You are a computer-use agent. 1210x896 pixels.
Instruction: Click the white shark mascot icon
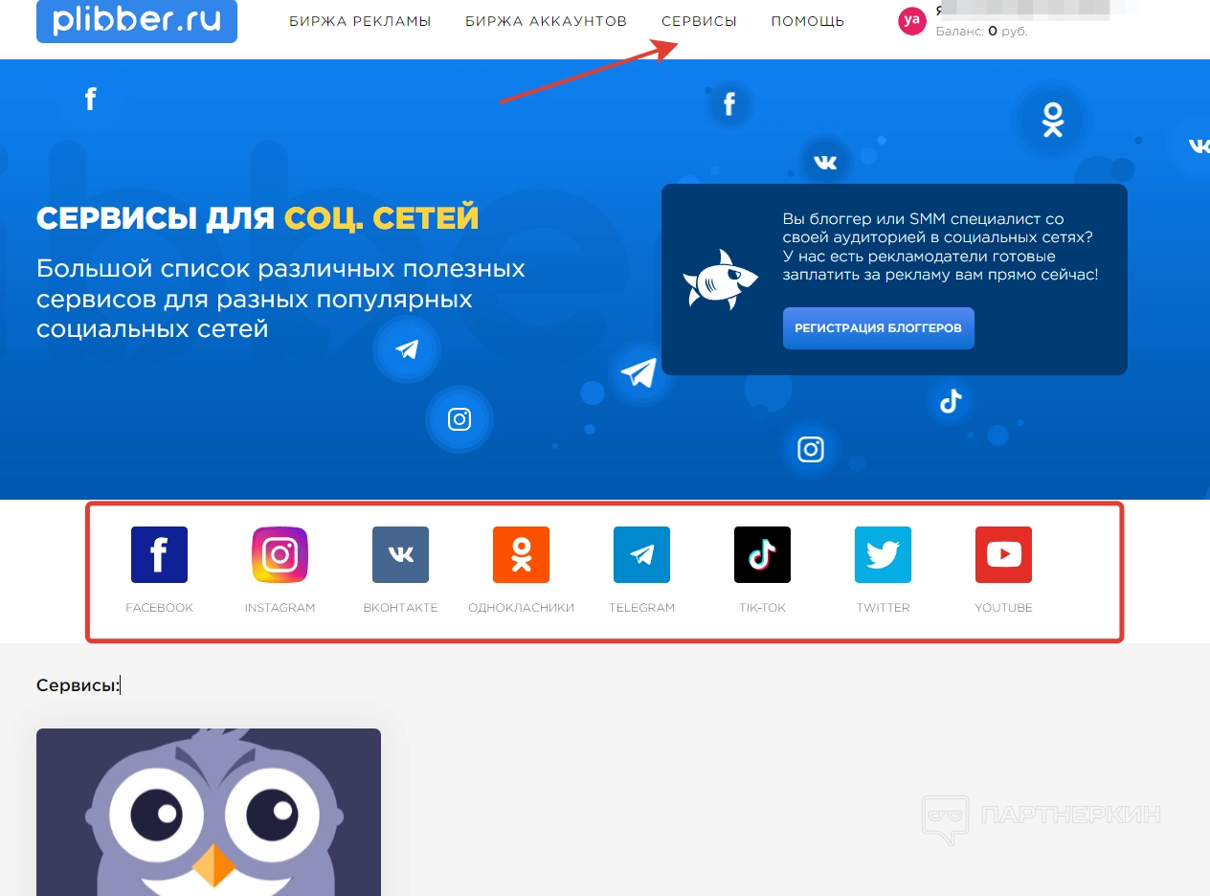pyautogui.click(x=720, y=279)
